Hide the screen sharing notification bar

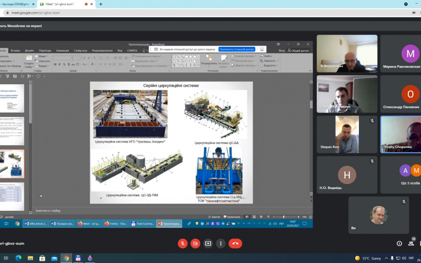point(262,49)
